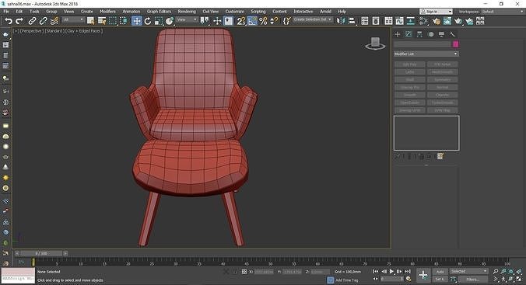Viewport: 526px width, 285px height.
Task: Open the Rendered Frame Window
Action: click(447, 21)
